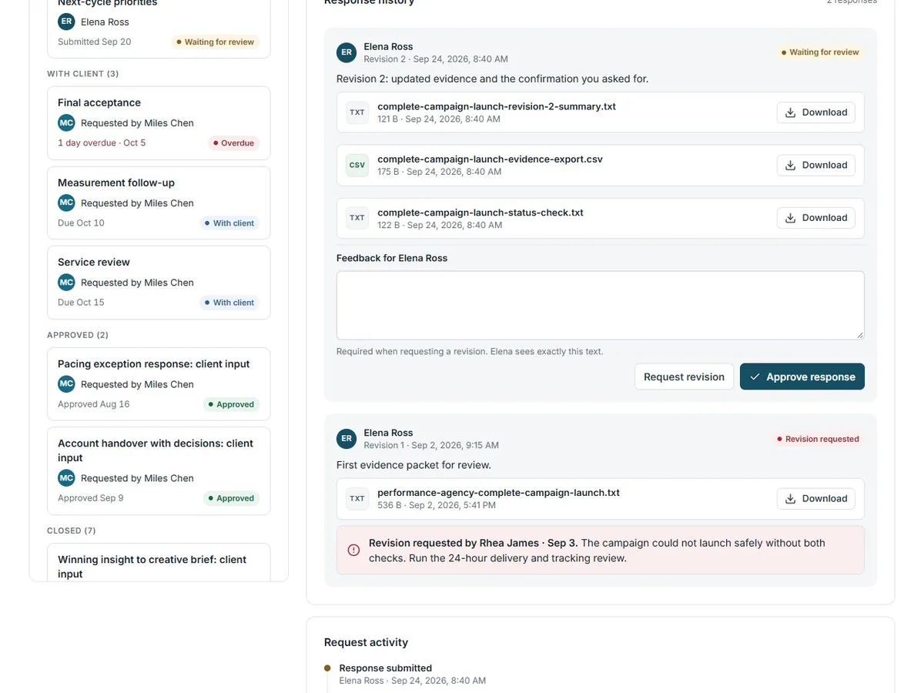Open the Service review request card

click(159, 282)
